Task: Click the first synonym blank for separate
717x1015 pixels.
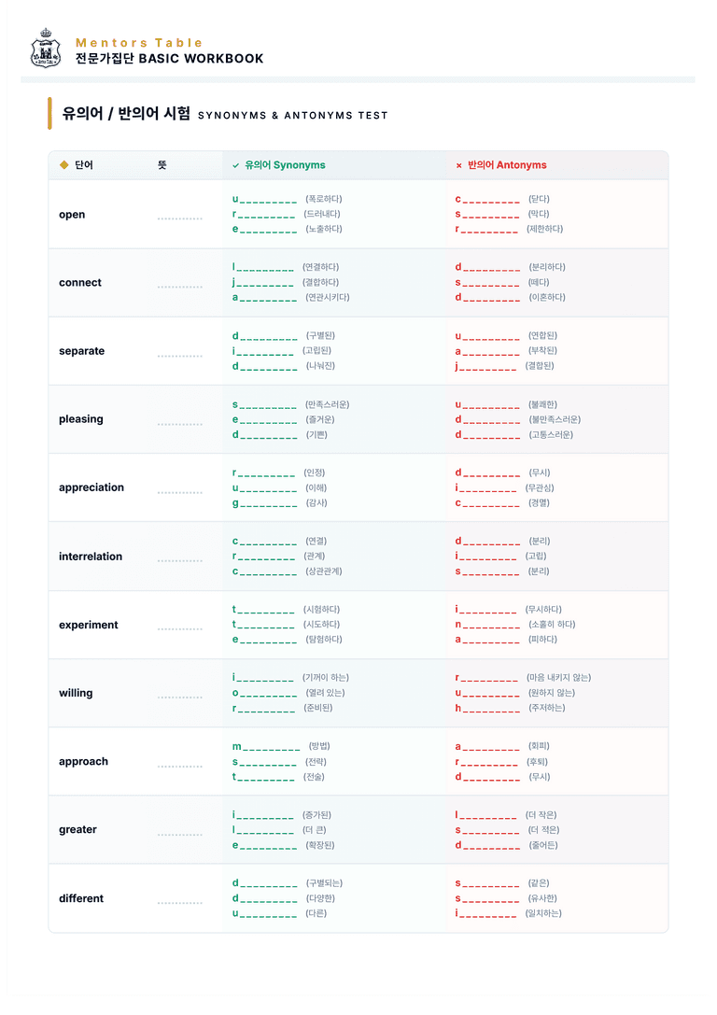Action: (x=264, y=336)
